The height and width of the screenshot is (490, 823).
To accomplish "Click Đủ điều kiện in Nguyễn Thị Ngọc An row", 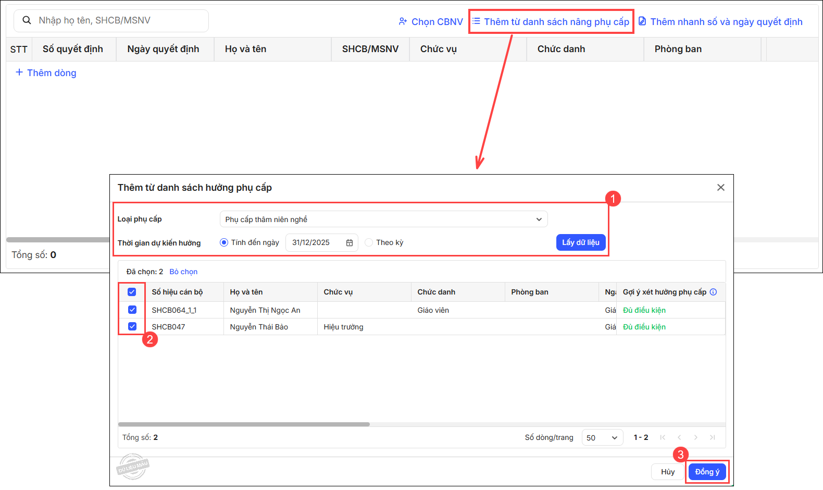I will pos(644,310).
